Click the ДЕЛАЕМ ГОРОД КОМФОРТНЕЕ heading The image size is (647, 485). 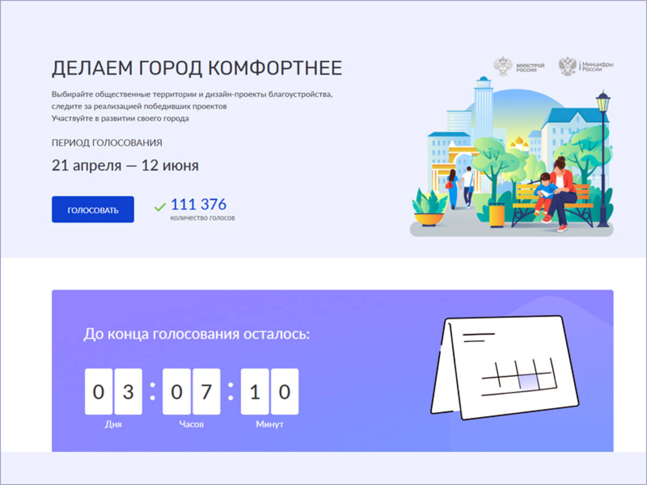click(197, 68)
